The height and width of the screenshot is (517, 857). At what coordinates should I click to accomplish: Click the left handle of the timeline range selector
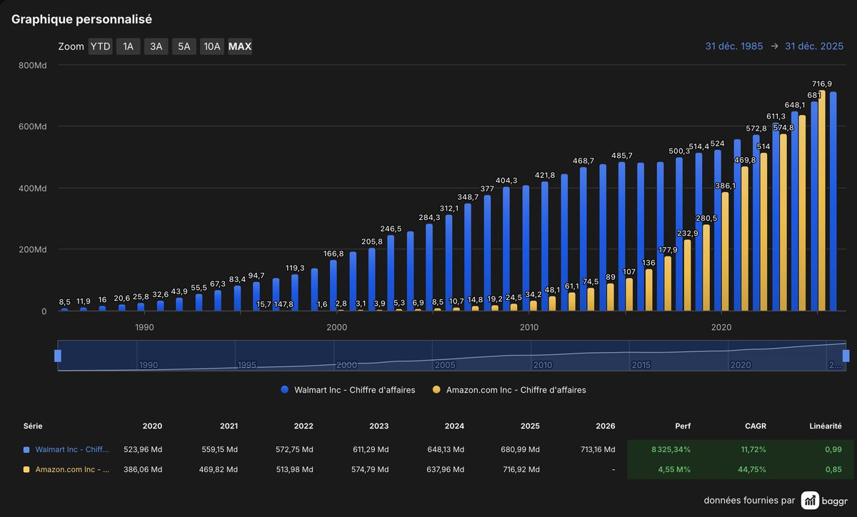click(57, 354)
